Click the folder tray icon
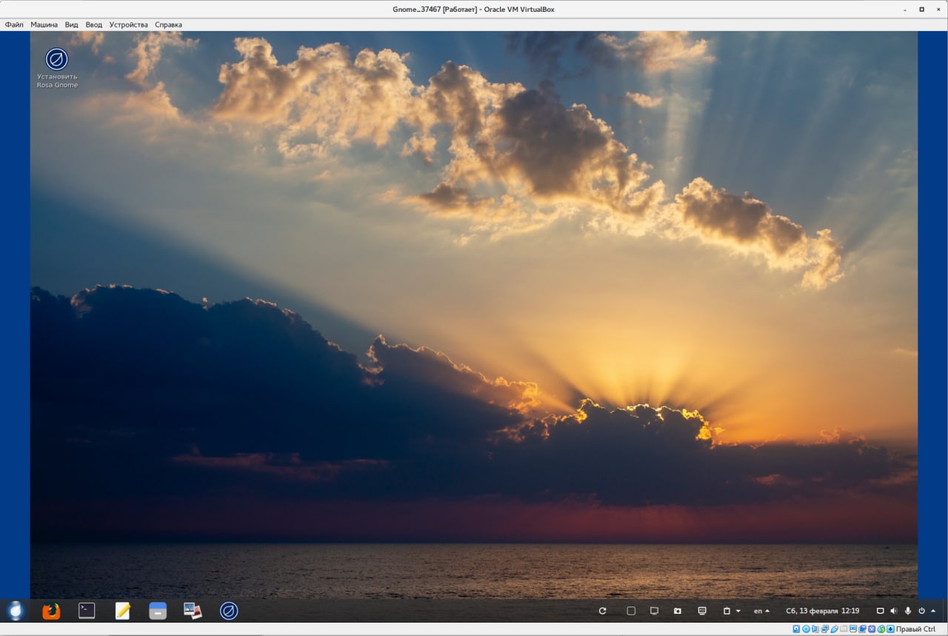The image size is (948, 636). click(x=677, y=611)
